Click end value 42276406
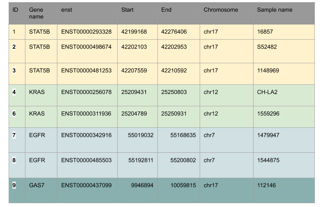The height and width of the screenshot is (207, 320). (x=174, y=32)
